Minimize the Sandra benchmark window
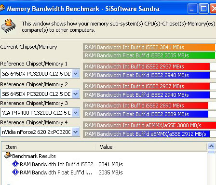This screenshot has width=216, height=185. point(192,8)
